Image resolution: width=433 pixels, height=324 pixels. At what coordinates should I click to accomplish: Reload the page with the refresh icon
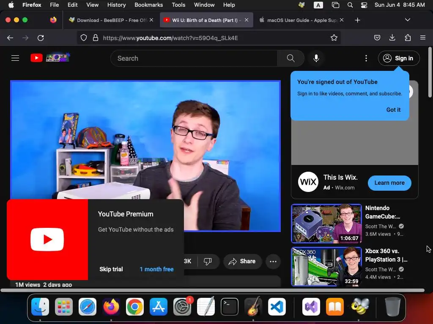click(x=41, y=38)
